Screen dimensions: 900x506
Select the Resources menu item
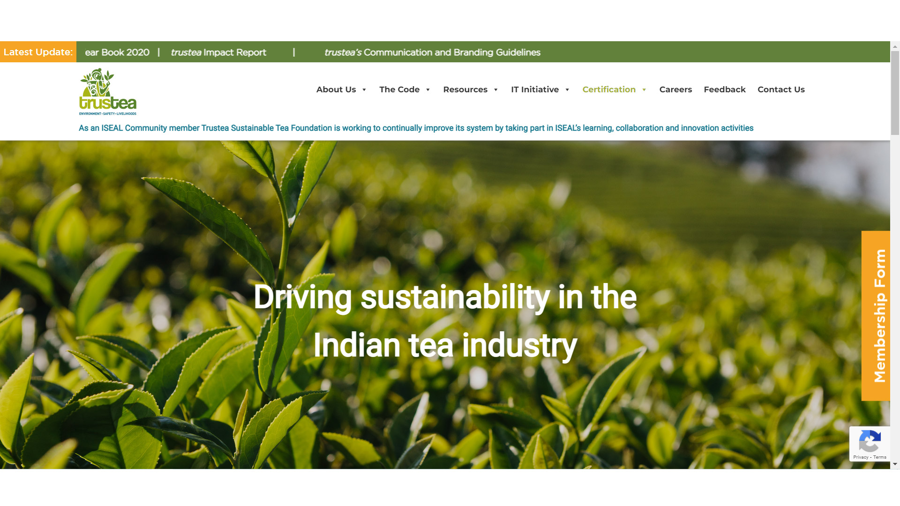click(465, 89)
